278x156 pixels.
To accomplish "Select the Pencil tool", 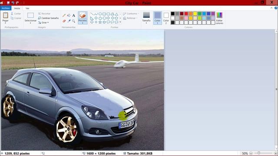I will (64, 16).
